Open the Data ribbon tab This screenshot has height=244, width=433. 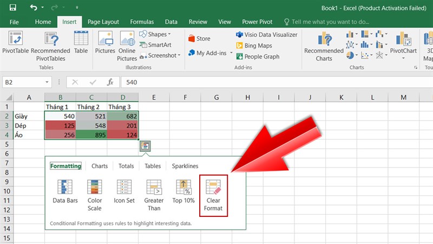tap(171, 22)
